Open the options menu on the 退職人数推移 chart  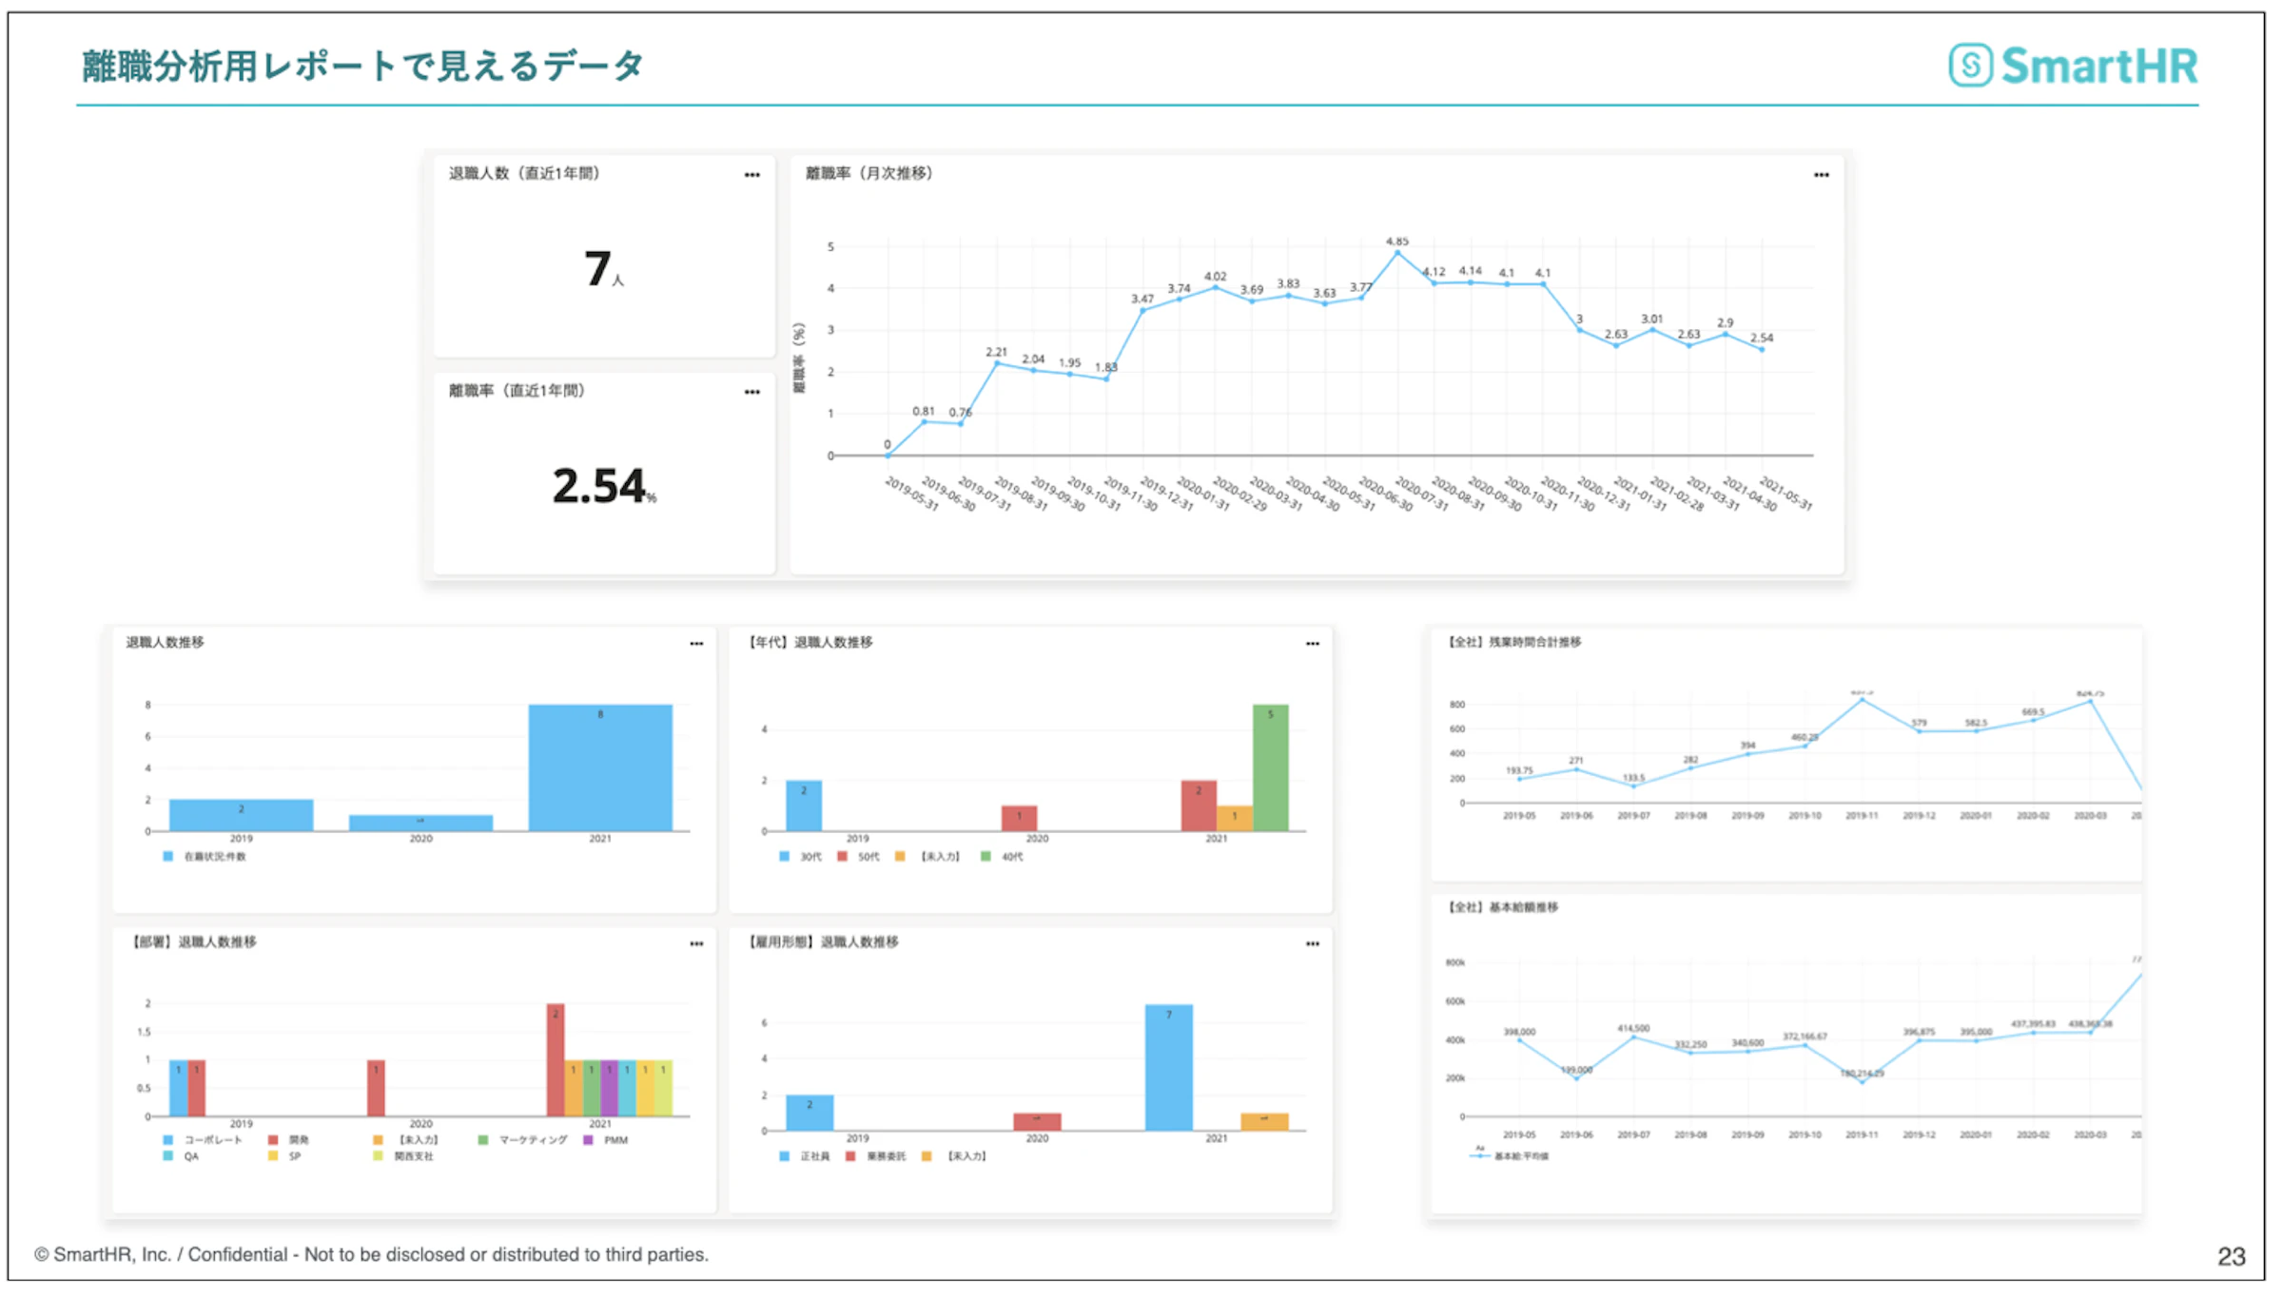pos(696,644)
